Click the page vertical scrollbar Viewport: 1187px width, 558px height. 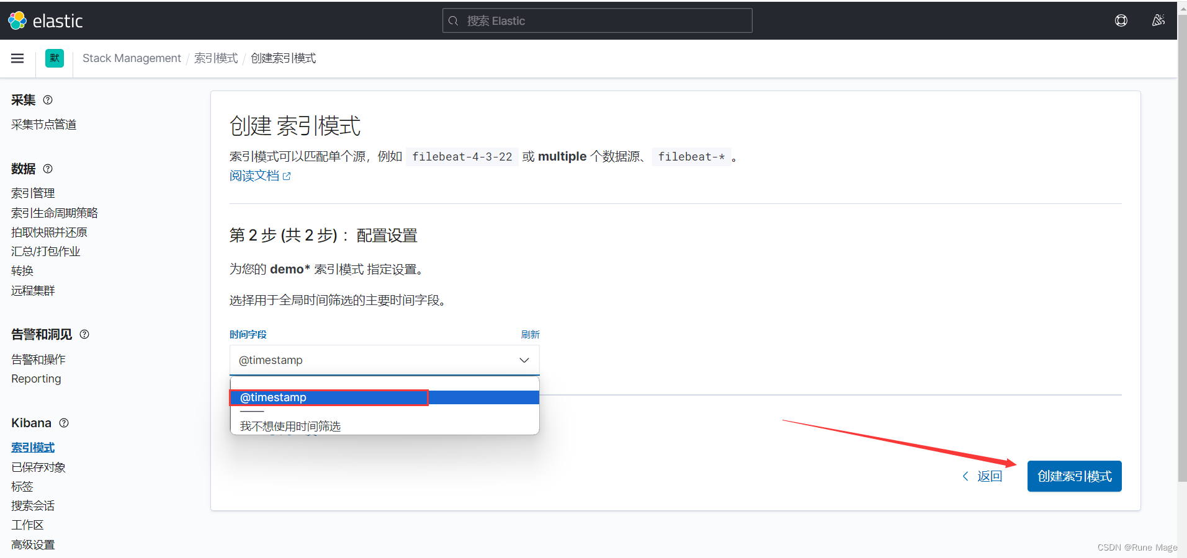(1182, 248)
